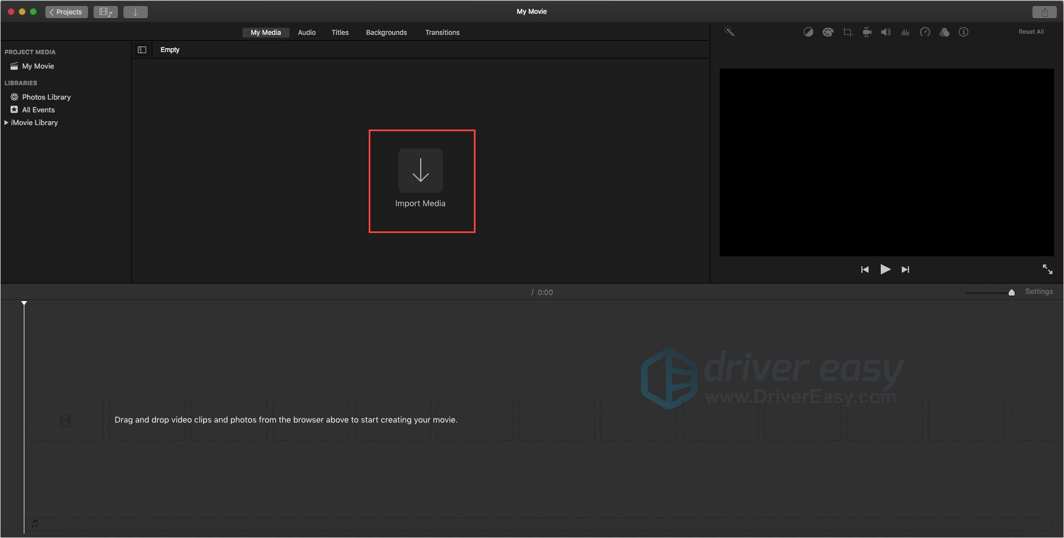Open noise reduction and equalizer tool
The image size is (1064, 538).
pos(906,32)
